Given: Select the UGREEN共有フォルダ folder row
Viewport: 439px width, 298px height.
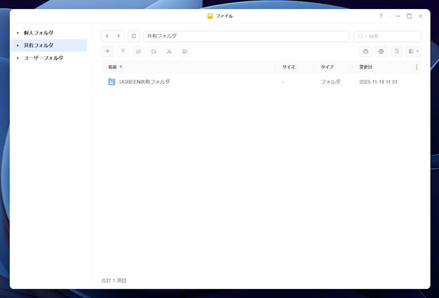Looking at the screenshot, I should point(145,82).
